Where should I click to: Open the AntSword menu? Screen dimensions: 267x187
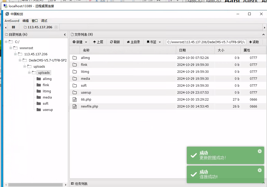click(12, 21)
